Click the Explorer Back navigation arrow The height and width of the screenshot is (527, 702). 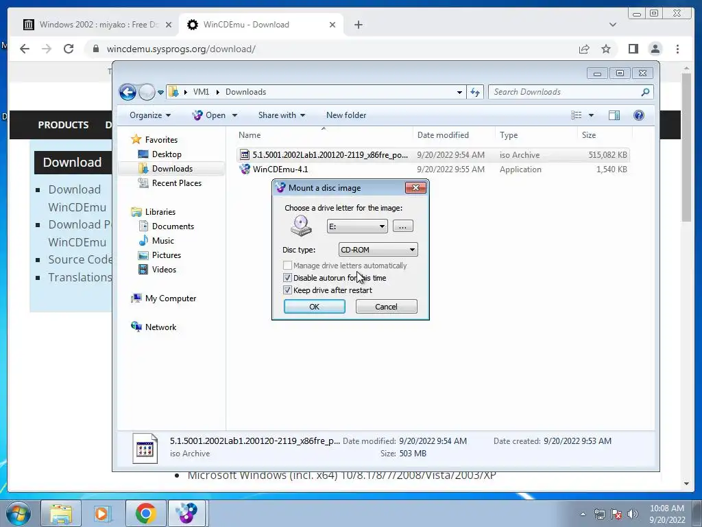pyautogui.click(x=128, y=93)
